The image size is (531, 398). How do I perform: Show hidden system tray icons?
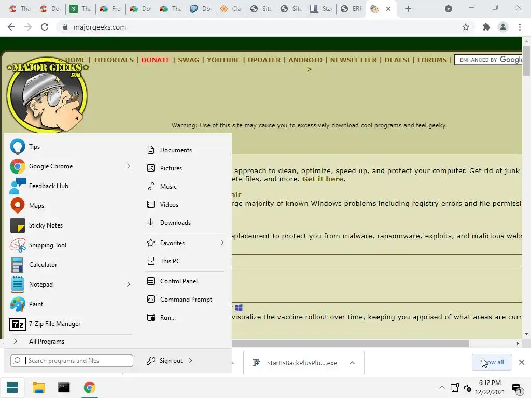tap(442, 388)
